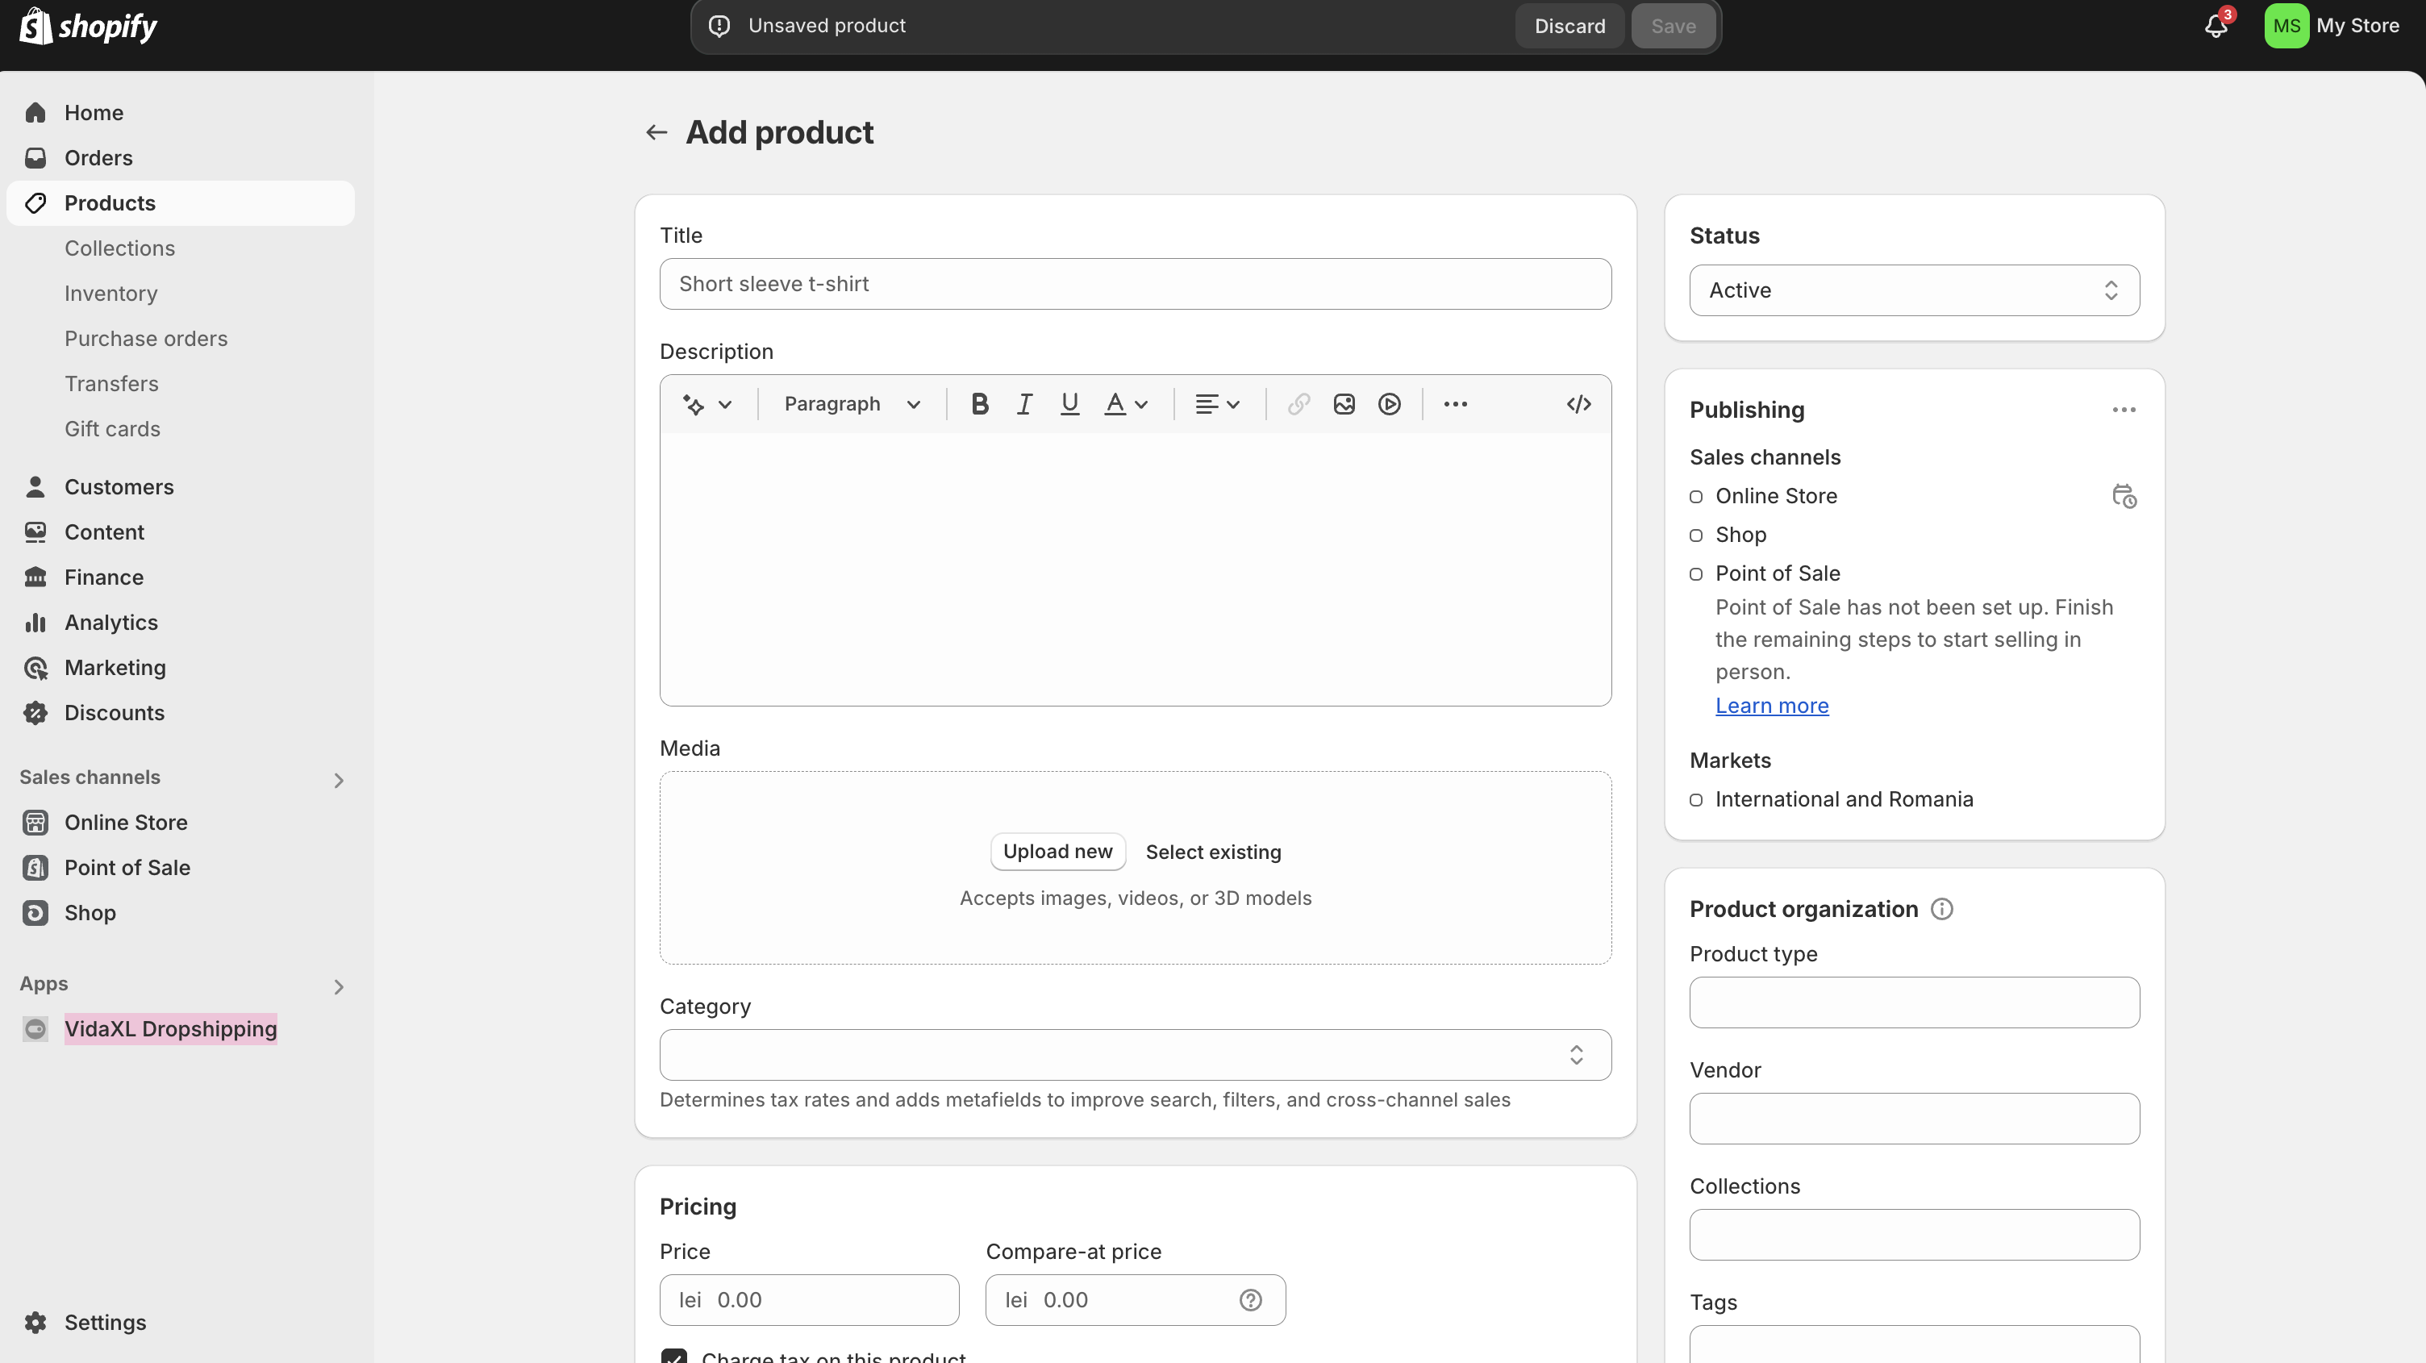Apply underline formatting in description

1069,404
